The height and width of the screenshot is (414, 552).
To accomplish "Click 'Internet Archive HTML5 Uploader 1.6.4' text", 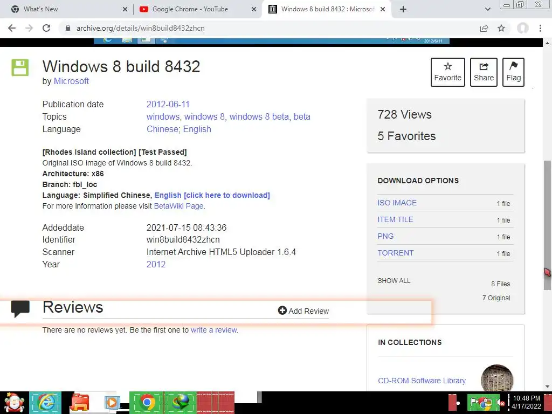I will (x=221, y=252).
